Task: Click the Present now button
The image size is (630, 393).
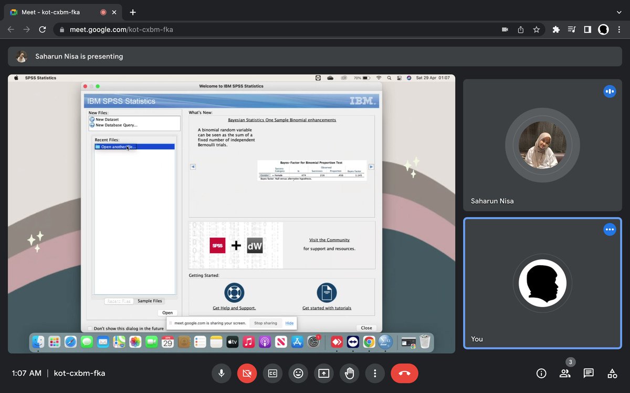Action: pyautogui.click(x=324, y=373)
